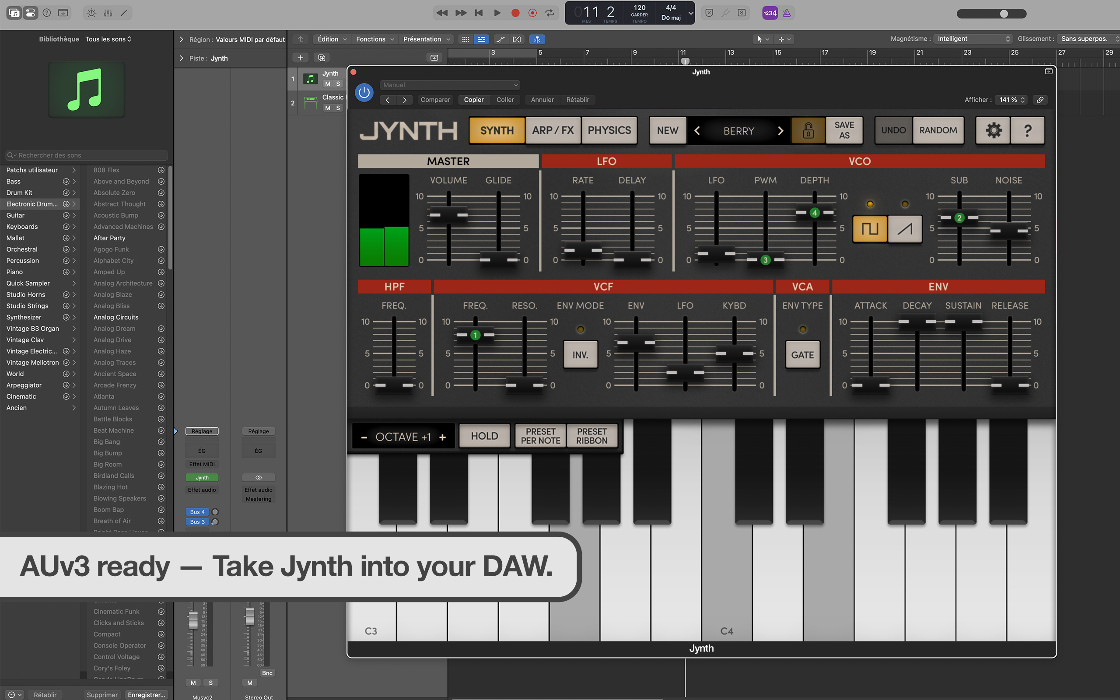Switch to the PHYSICS tab

(609, 130)
